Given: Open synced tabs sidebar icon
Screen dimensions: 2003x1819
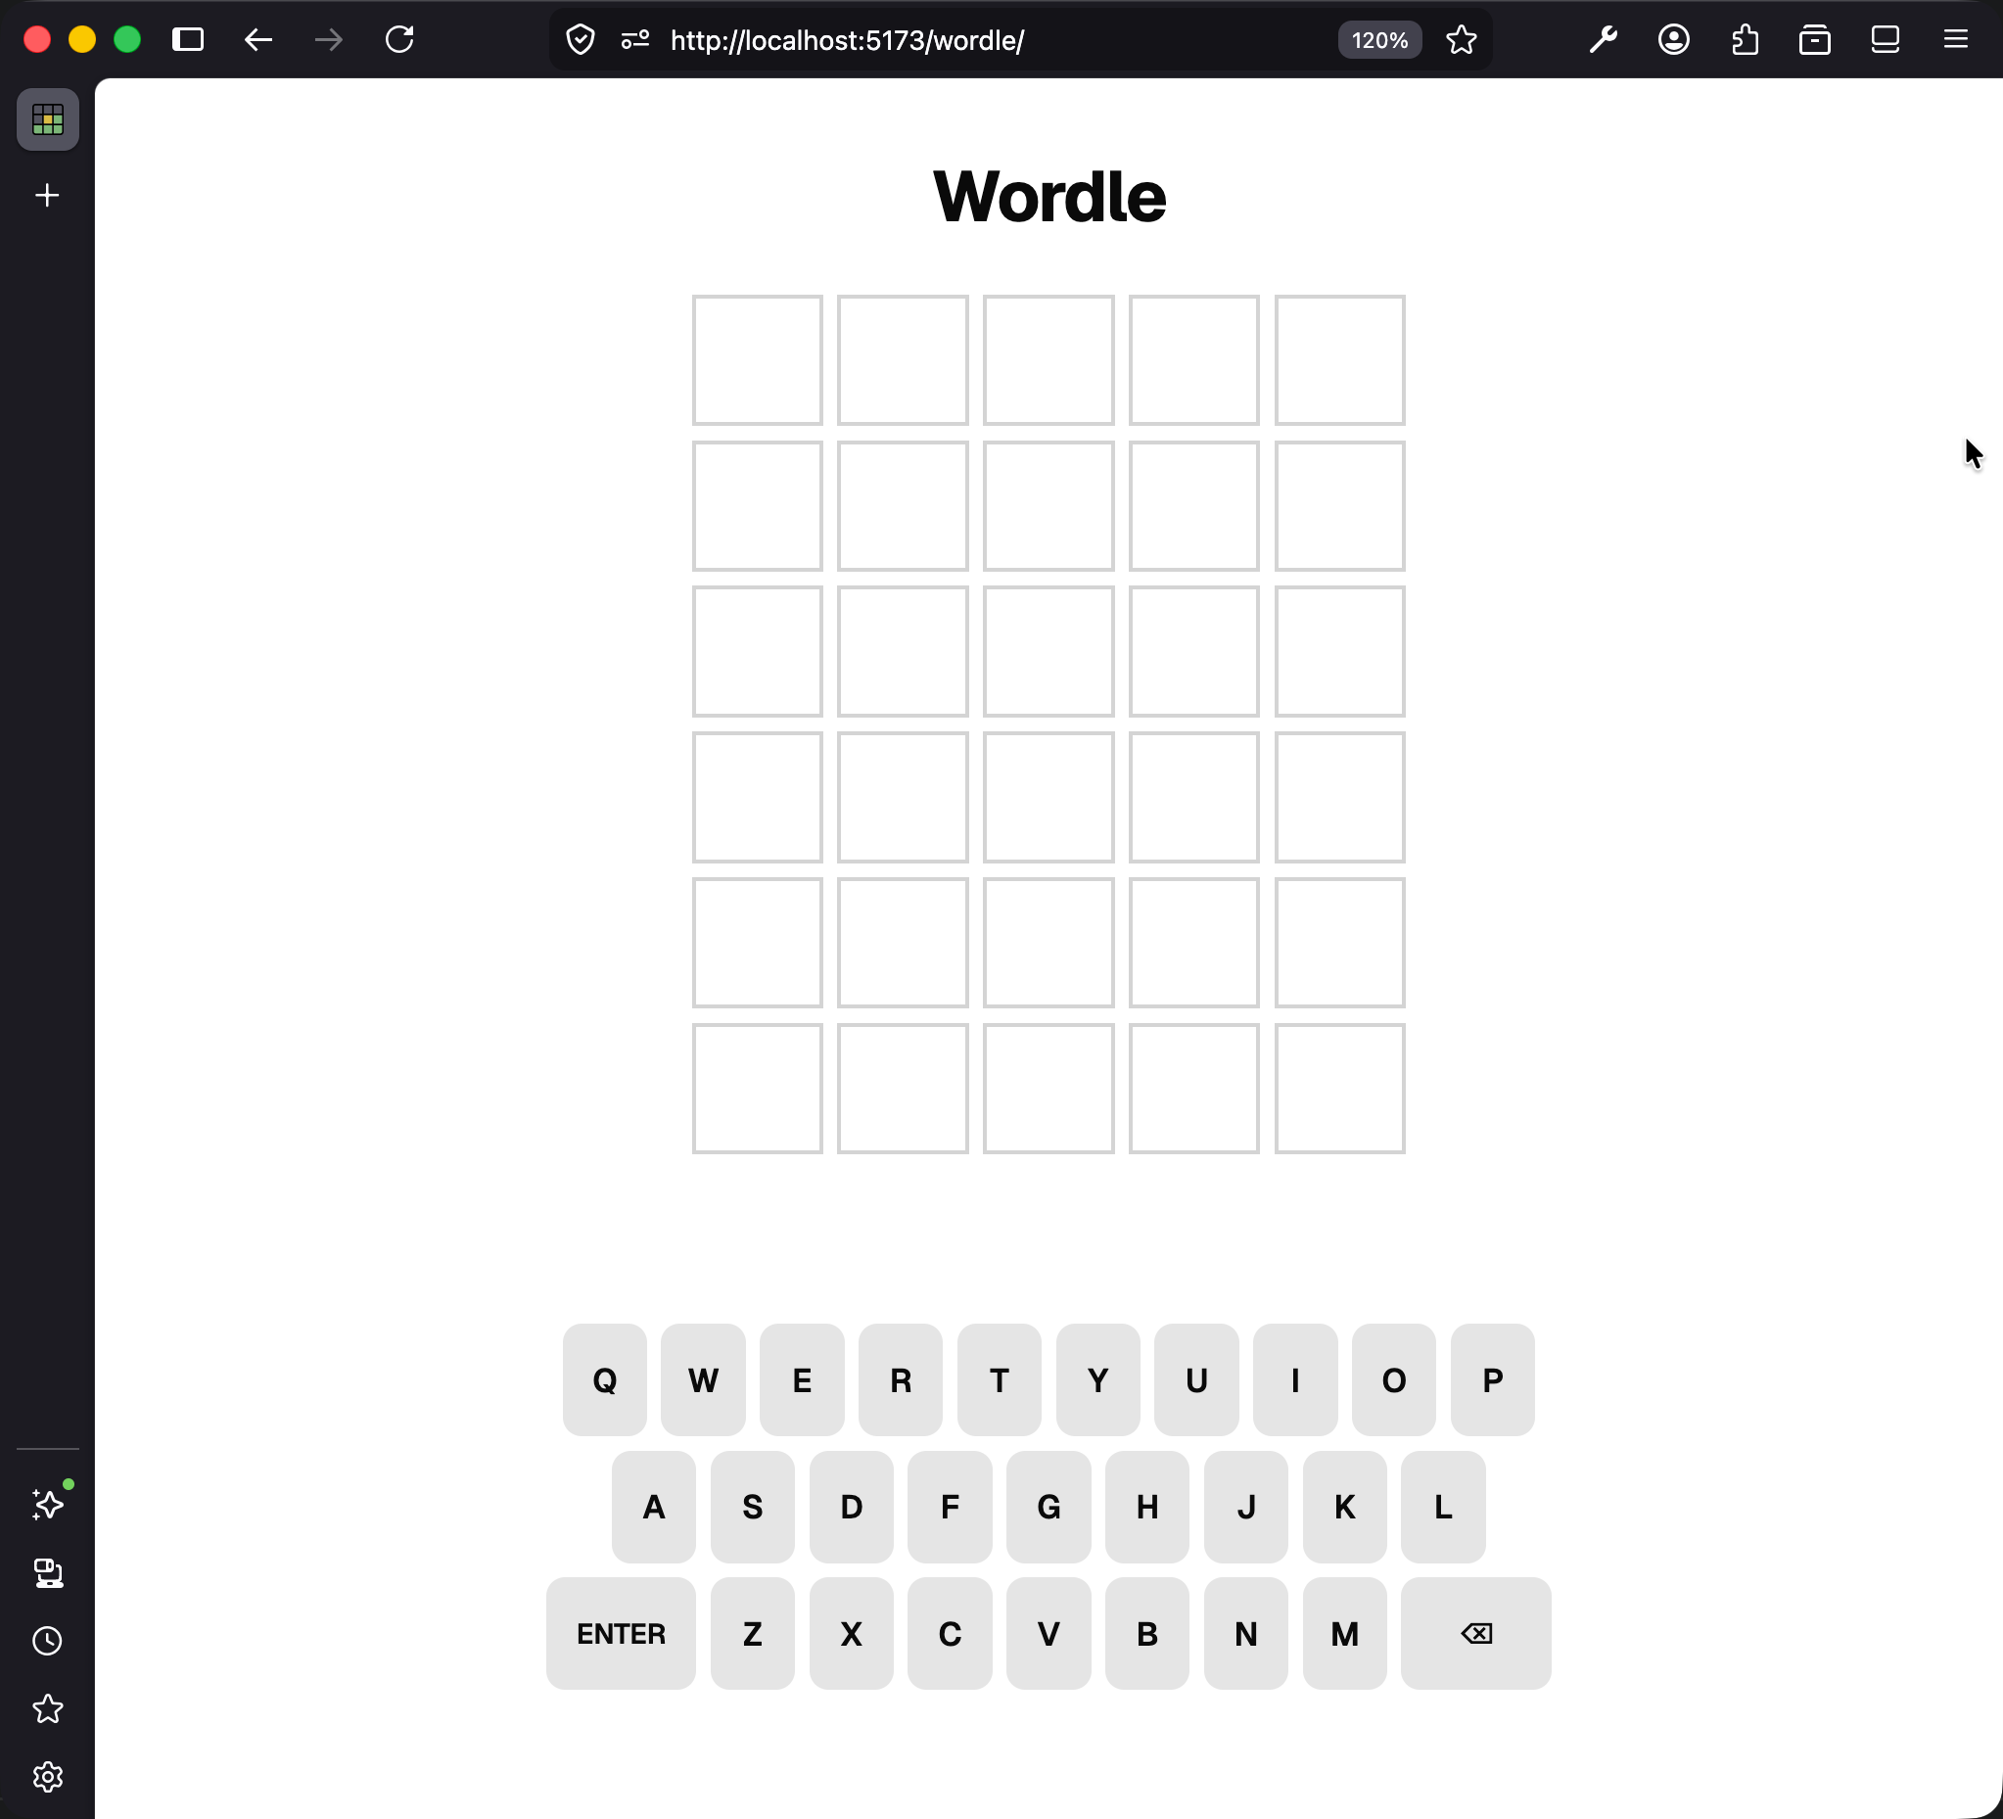Looking at the screenshot, I should pyautogui.click(x=48, y=1572).
